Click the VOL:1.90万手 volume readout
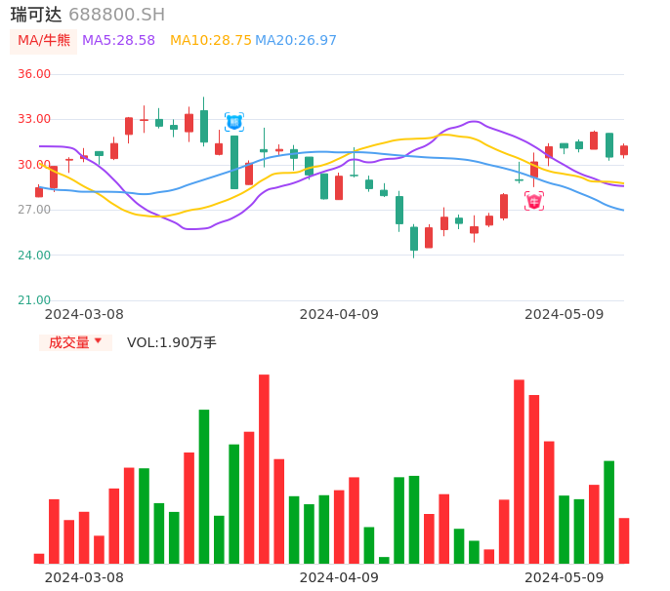 point(172,342)
